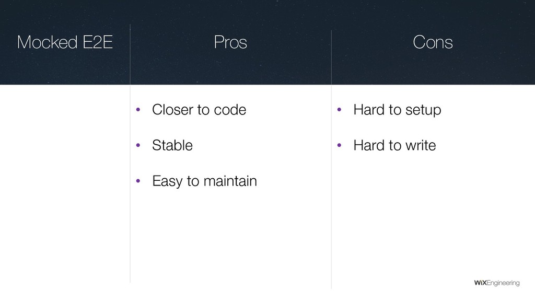Click the word Engineering in the footer
Viewport: 535px width, 301px height.
pos(503,283)
